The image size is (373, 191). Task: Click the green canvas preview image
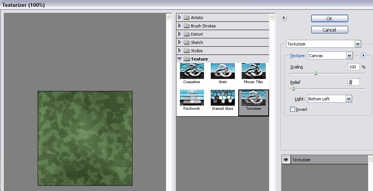pos(85,138)
